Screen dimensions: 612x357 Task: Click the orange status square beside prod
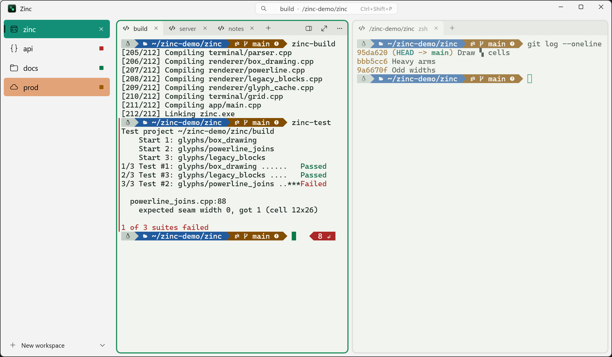pos(101,87)
